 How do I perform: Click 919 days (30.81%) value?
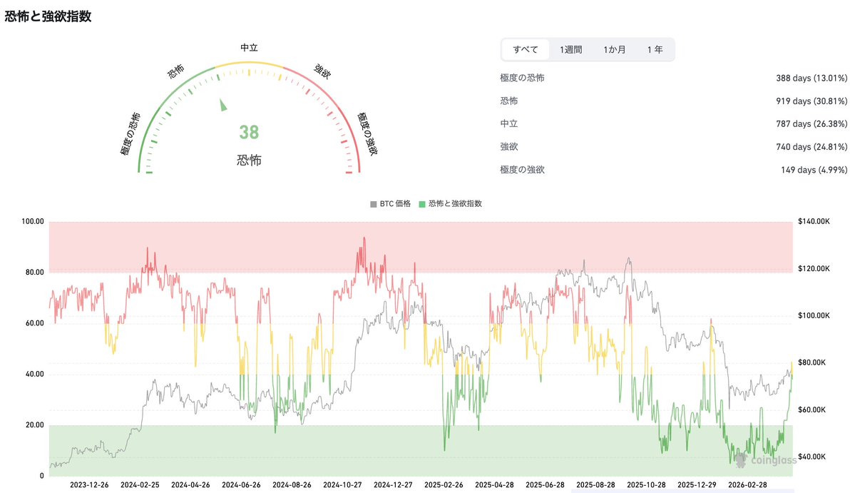point(812,101)
